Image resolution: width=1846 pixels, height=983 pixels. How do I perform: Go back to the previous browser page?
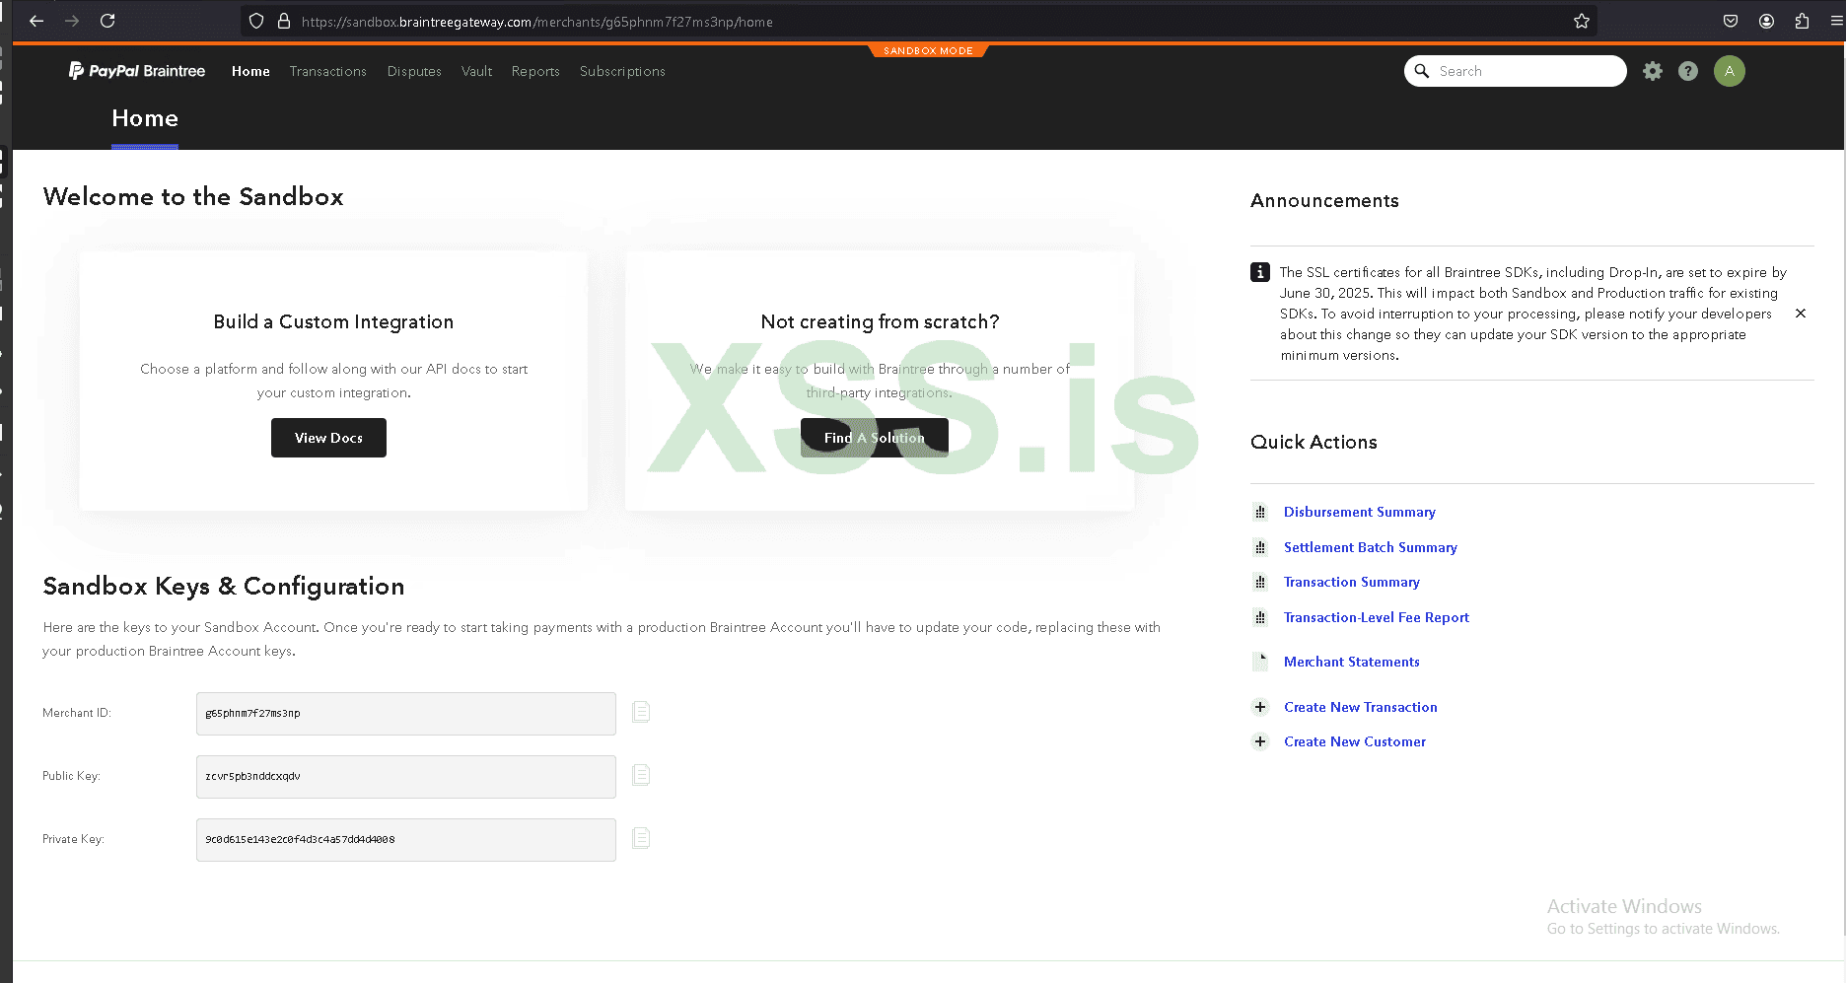coord(36,21)
